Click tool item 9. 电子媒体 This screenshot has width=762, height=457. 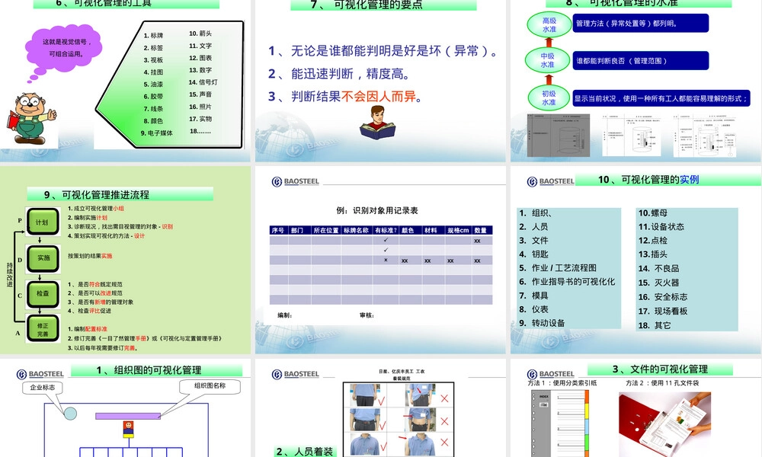coord(156,133)
